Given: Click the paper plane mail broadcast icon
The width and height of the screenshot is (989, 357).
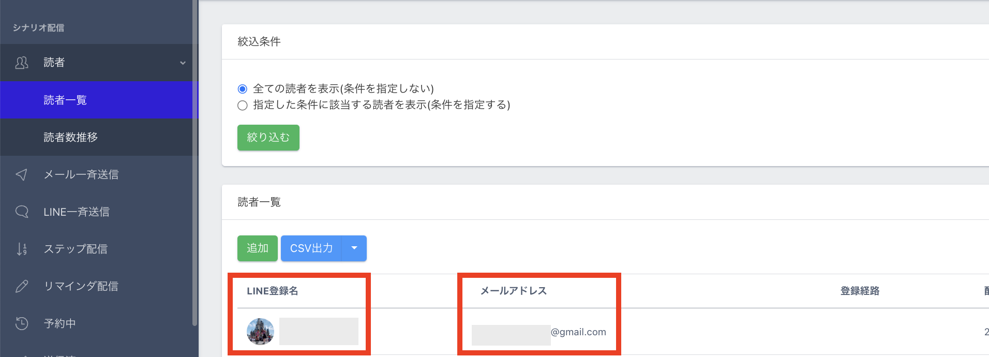Looking at the screenshot, I should tap(22, 175).
